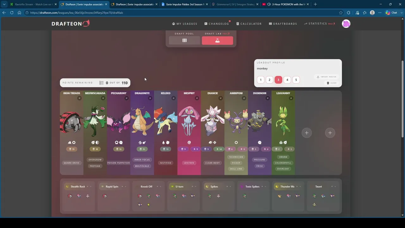Remove Iron Treads from the roster
Screen dimensions: 405x228
point(79,98)
